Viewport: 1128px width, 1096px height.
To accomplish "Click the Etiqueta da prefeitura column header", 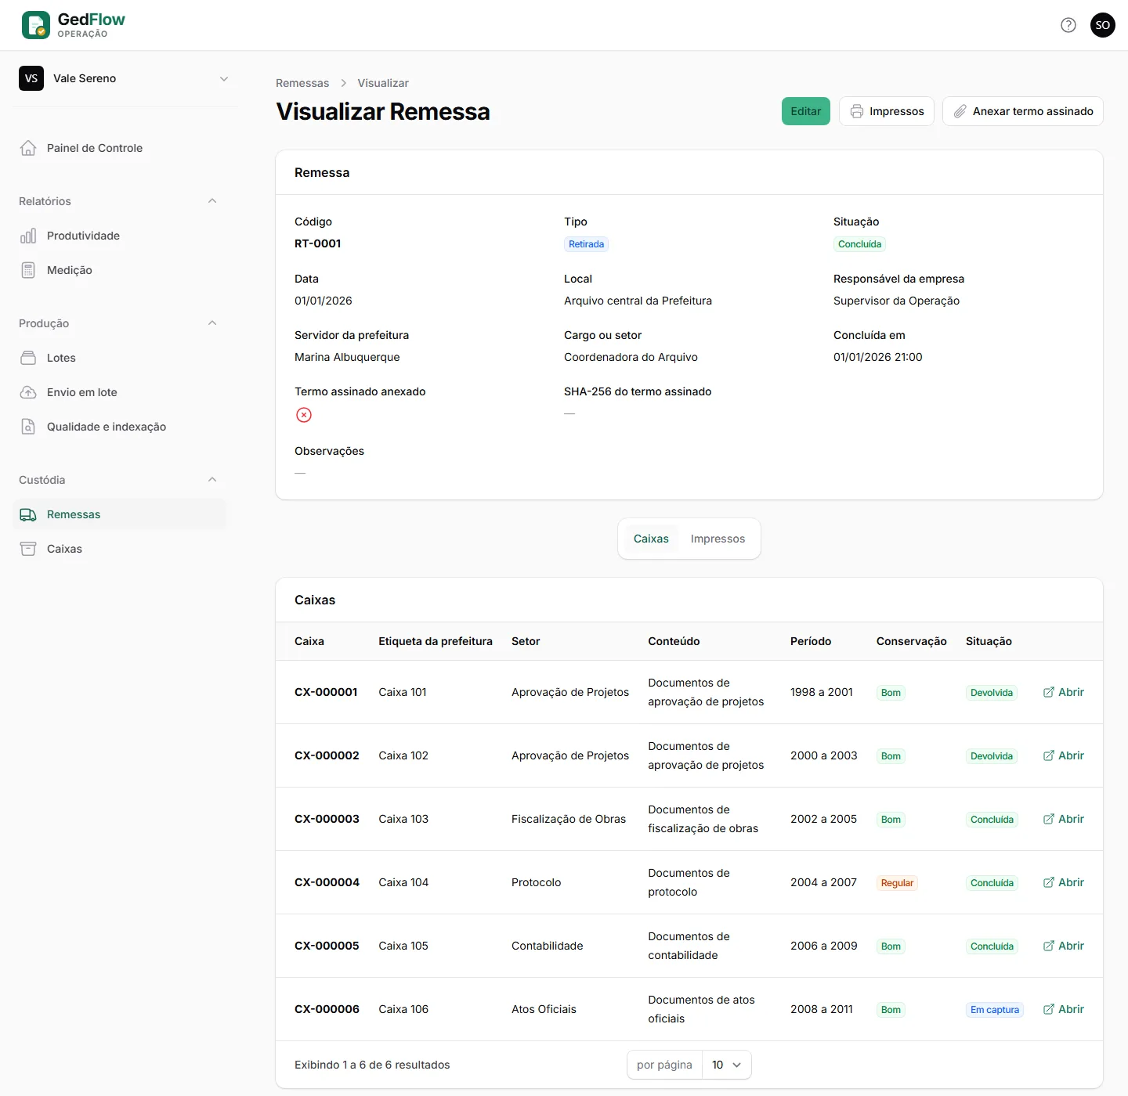I will coord(436,641).
